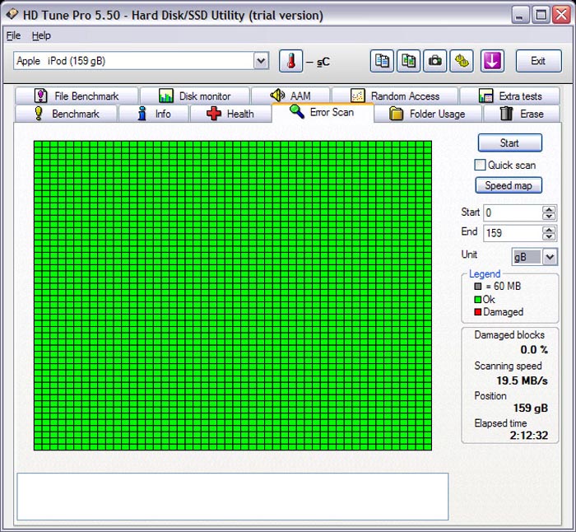Increase the Start value with the up arrow
This screenshot has width=576, height=532.
549,209
